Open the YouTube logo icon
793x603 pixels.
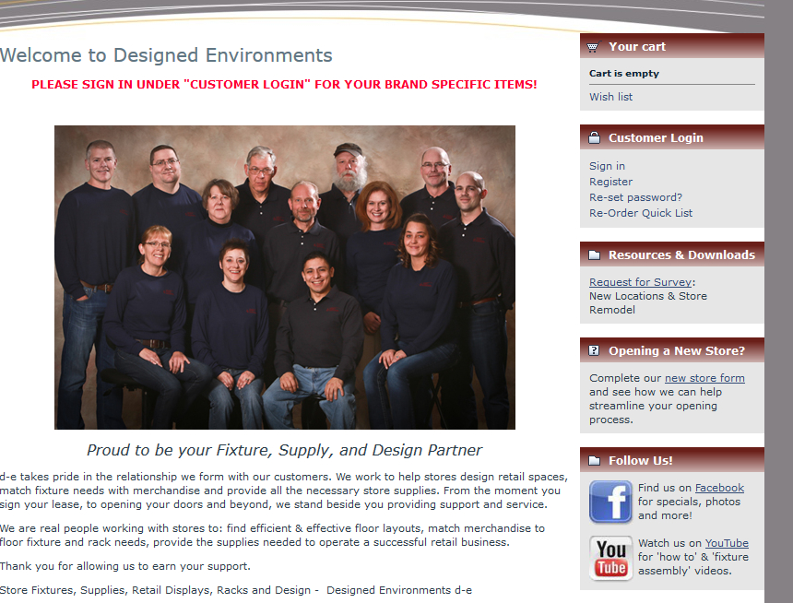click(x=610, y=558)
